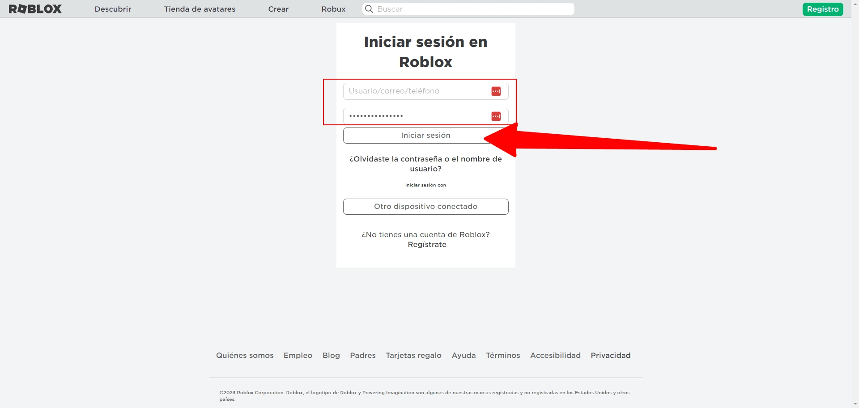Open the Tienda de avatares page

click(x=200, y=8)
